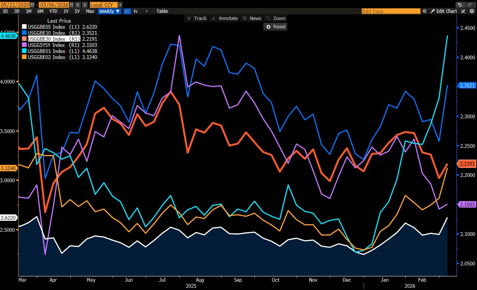Open the start date calendar picker icon

32,5
